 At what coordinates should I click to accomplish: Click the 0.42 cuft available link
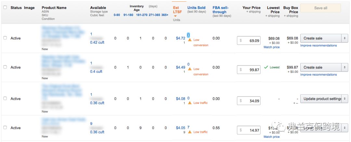[x=97, y=42]
